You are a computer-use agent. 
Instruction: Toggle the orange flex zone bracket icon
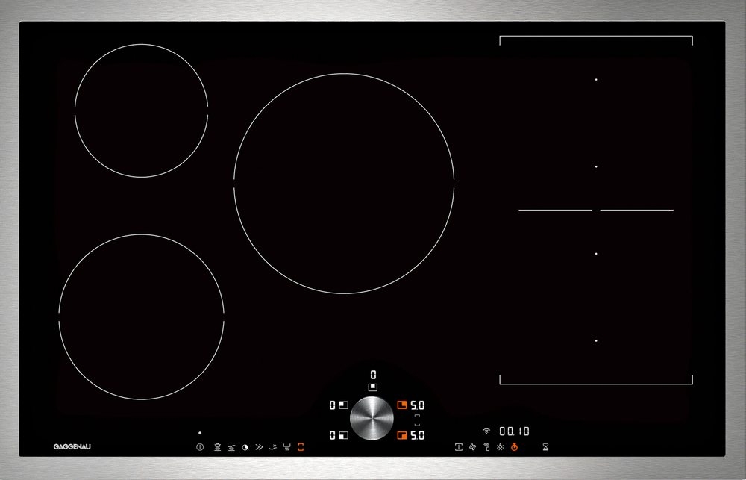[301, 447]
